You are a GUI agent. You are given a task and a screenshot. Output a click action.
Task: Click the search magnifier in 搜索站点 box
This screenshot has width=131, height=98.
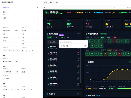pyautogui.click(x=49, y=42)
